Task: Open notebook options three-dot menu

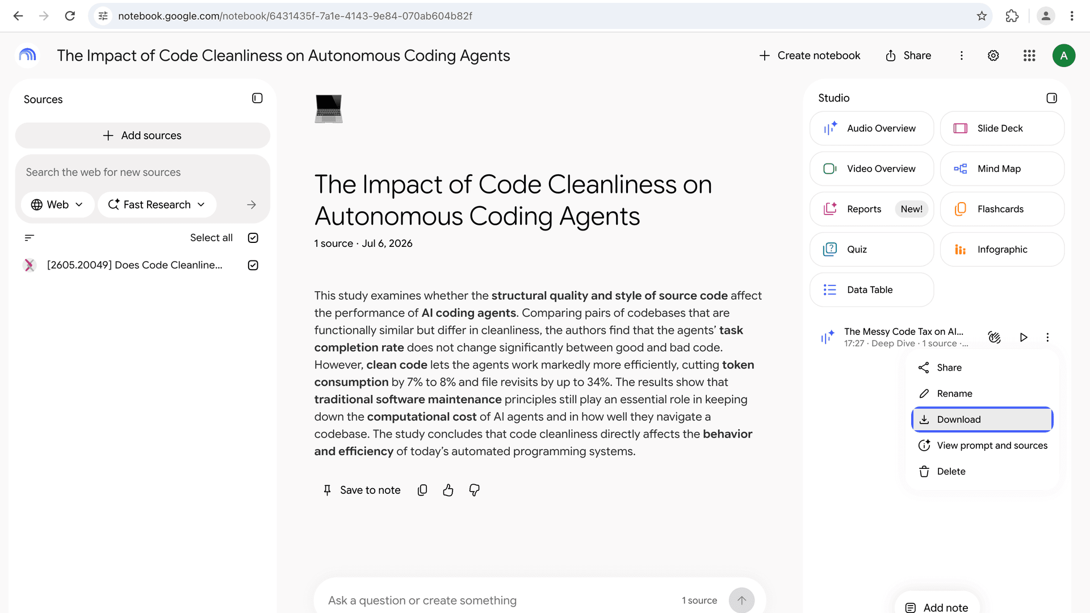Action: click(x=961, y=56)
